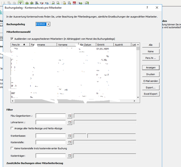Sort list by Abr.Datum column header
This screenshot has height=167, width=181.
point(87,44)
